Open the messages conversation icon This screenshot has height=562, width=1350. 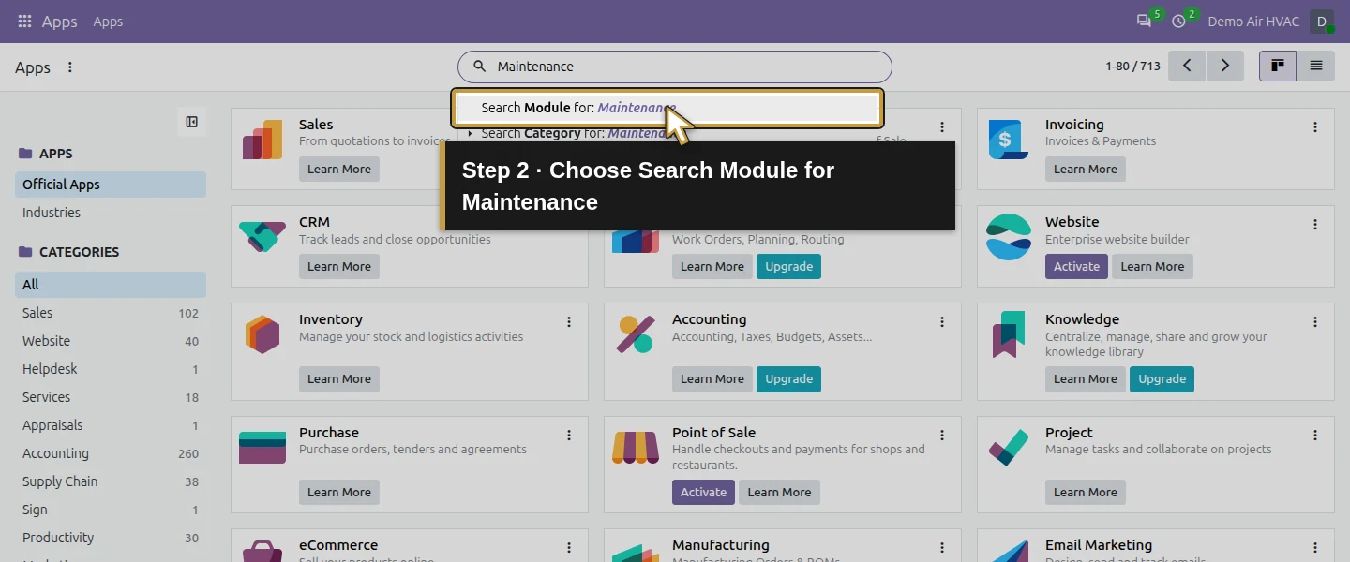(1144, 22)
